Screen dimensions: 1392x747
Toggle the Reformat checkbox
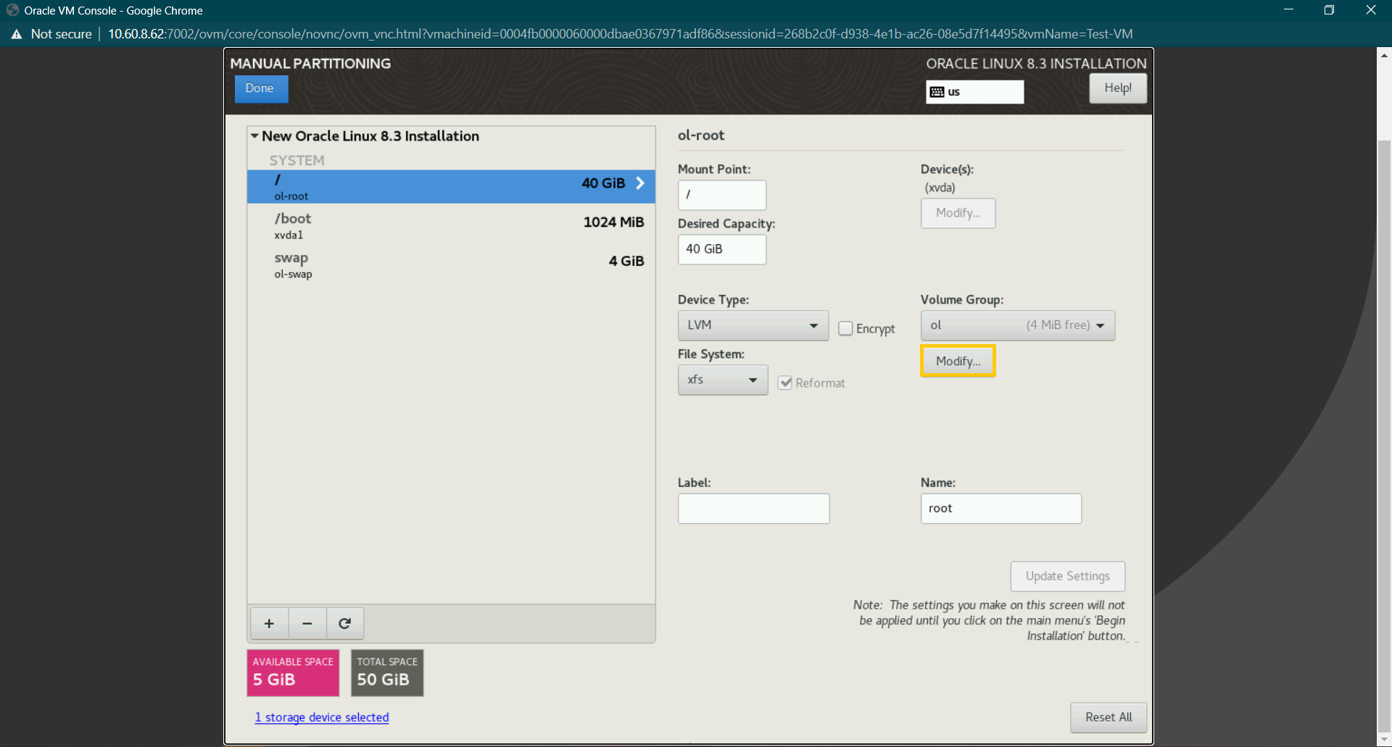[784, 383]
